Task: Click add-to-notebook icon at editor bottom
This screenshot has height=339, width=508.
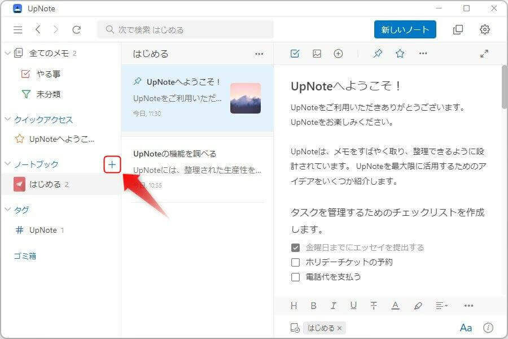Action: click(x=295, y=328)
